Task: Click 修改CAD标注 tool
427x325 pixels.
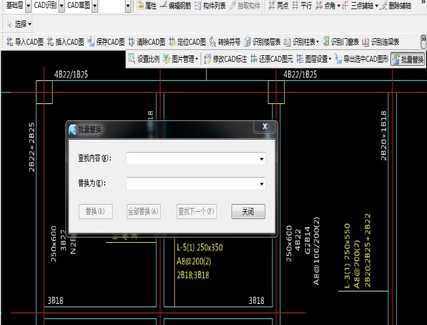Action: coord(226,59)
